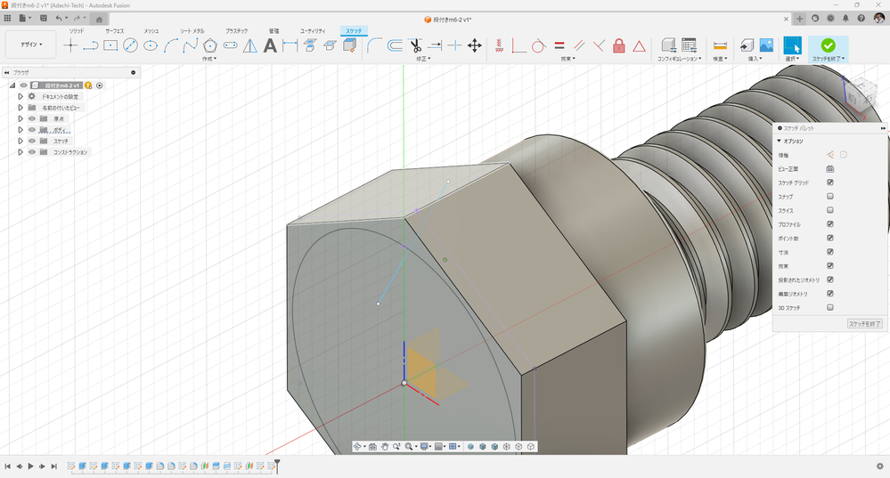Select the Sketch Dimension tool
This screenshot has width=890, height=478.
click(x=290, y=46)
